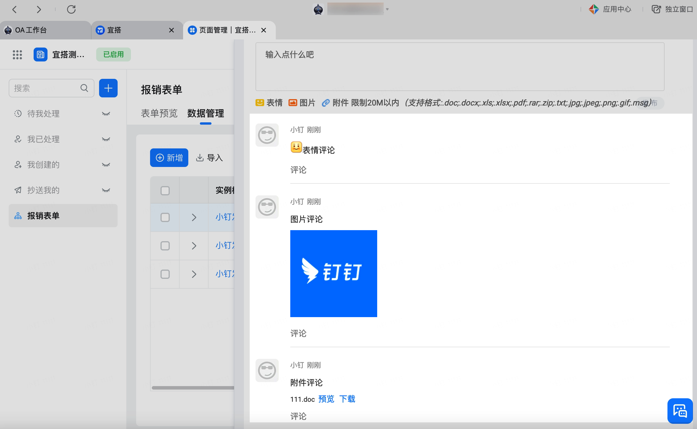Open the nine-dot app grid menu
This screenshot has height=429, width=697.
coord(17,54)
